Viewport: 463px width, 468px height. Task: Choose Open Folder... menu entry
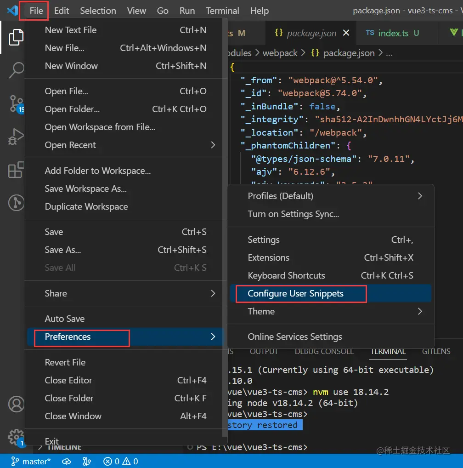(125, 109)
